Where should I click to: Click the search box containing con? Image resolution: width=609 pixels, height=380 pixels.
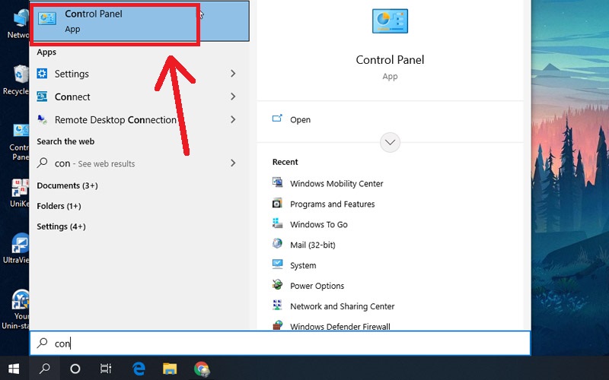(280, 344)
